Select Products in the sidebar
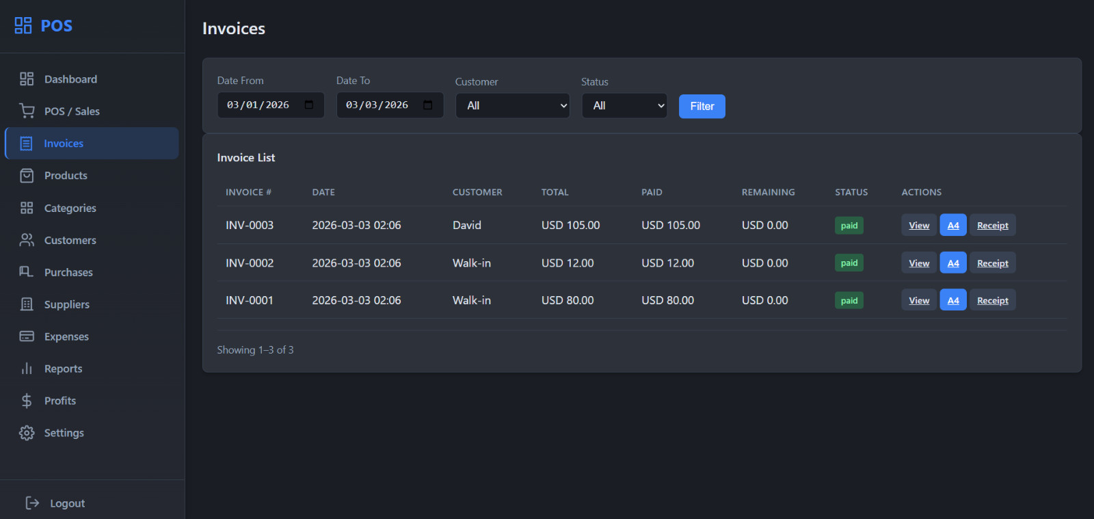Screen dimensions: 1094x519 pos(92,176)
